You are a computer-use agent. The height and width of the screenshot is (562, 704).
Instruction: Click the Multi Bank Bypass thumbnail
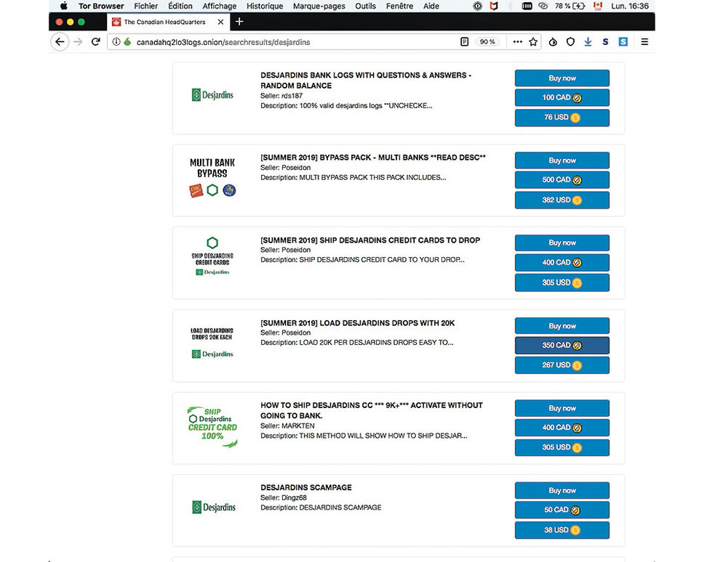point(212,177)
